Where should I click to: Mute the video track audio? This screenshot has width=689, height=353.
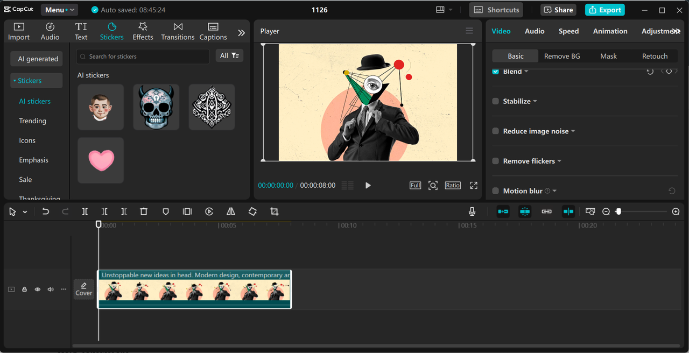pyautogui.click(x=51, y=290)
